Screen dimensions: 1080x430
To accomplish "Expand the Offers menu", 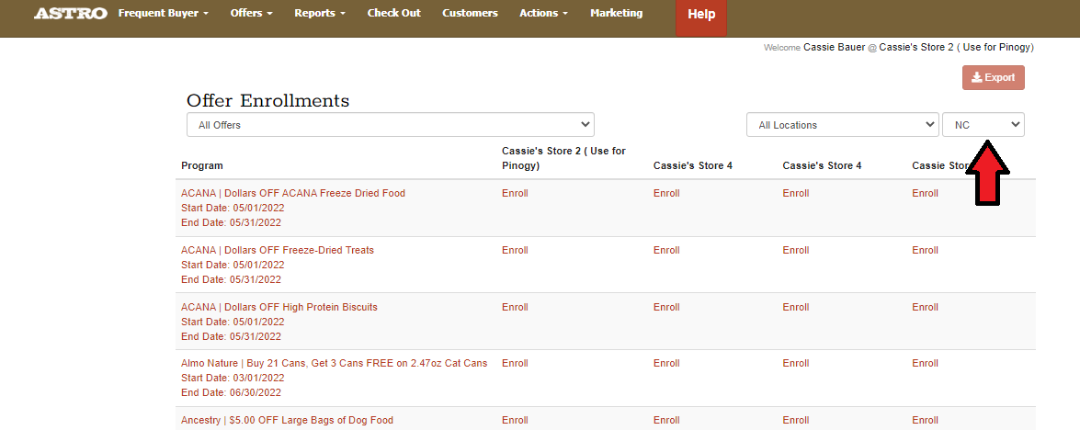I will tap(251, 14).
